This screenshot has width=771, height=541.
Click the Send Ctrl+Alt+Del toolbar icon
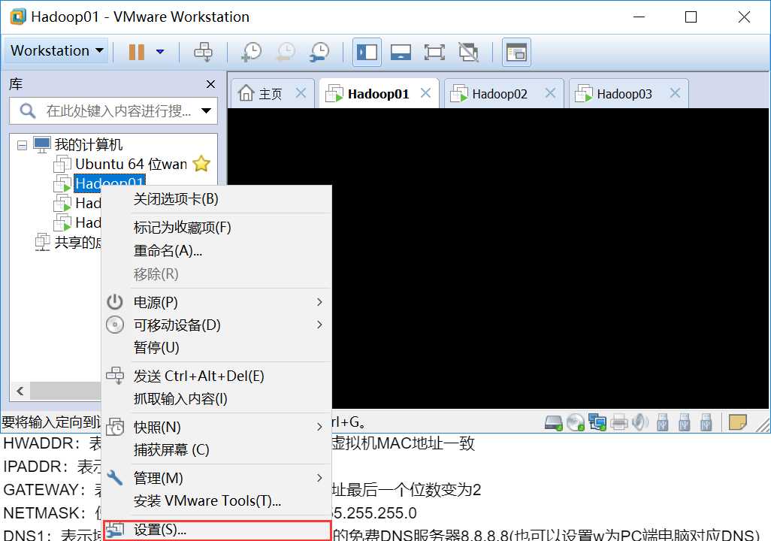click(203, 52)
